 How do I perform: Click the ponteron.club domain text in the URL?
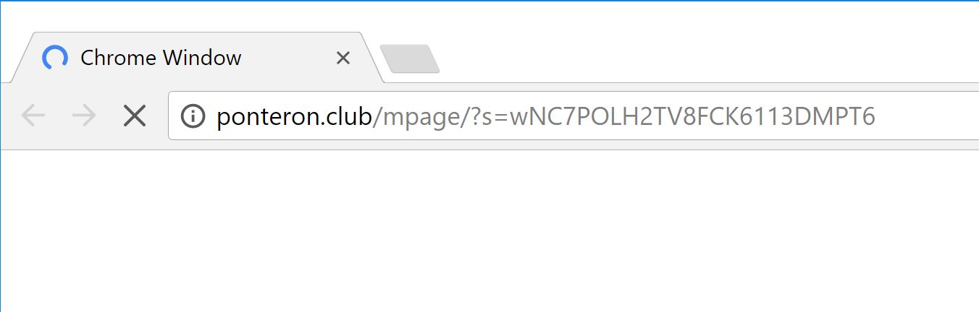[294, 116]
